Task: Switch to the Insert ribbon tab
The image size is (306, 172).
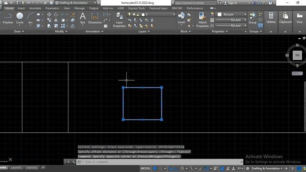Action: (21, 9)
